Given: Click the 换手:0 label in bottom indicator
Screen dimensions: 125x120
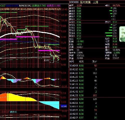Looking at the screenshot, I should click(x=13, y=112).
